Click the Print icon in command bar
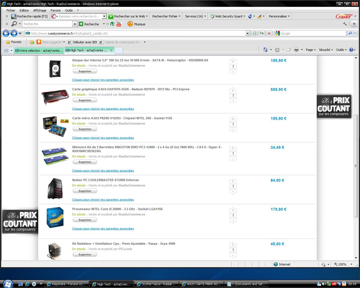 [296, 50]
